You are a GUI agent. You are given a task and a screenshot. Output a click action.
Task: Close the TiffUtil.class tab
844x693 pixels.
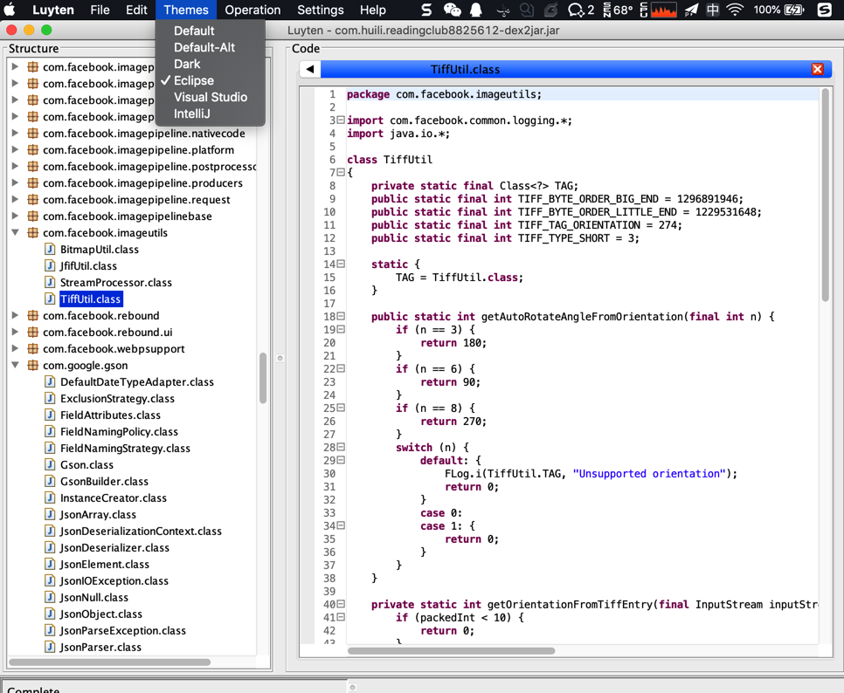click(817, 69)
